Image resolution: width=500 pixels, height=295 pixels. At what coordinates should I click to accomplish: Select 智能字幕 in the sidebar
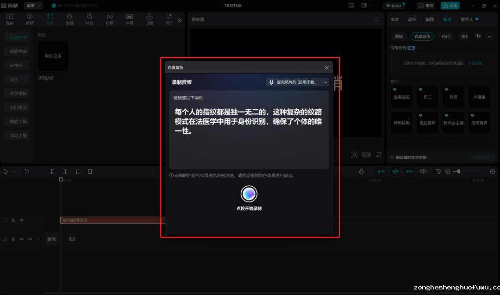pyautogui.click(x=17, y=121)
